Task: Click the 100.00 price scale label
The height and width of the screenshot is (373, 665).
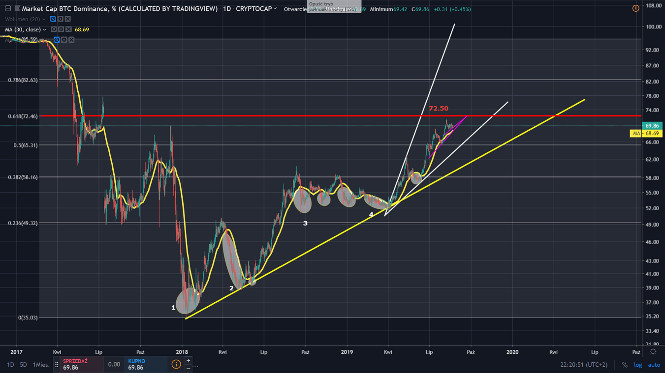Action: point(652,27)
